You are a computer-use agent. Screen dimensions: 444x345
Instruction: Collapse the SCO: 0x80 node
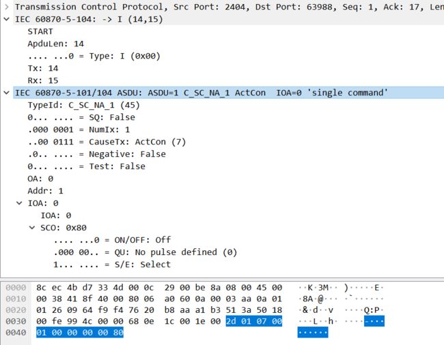point(32,228)
